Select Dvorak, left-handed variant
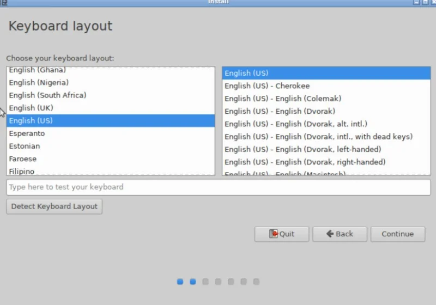This screenshot has height=305, width=436. [x=326, y=149]
